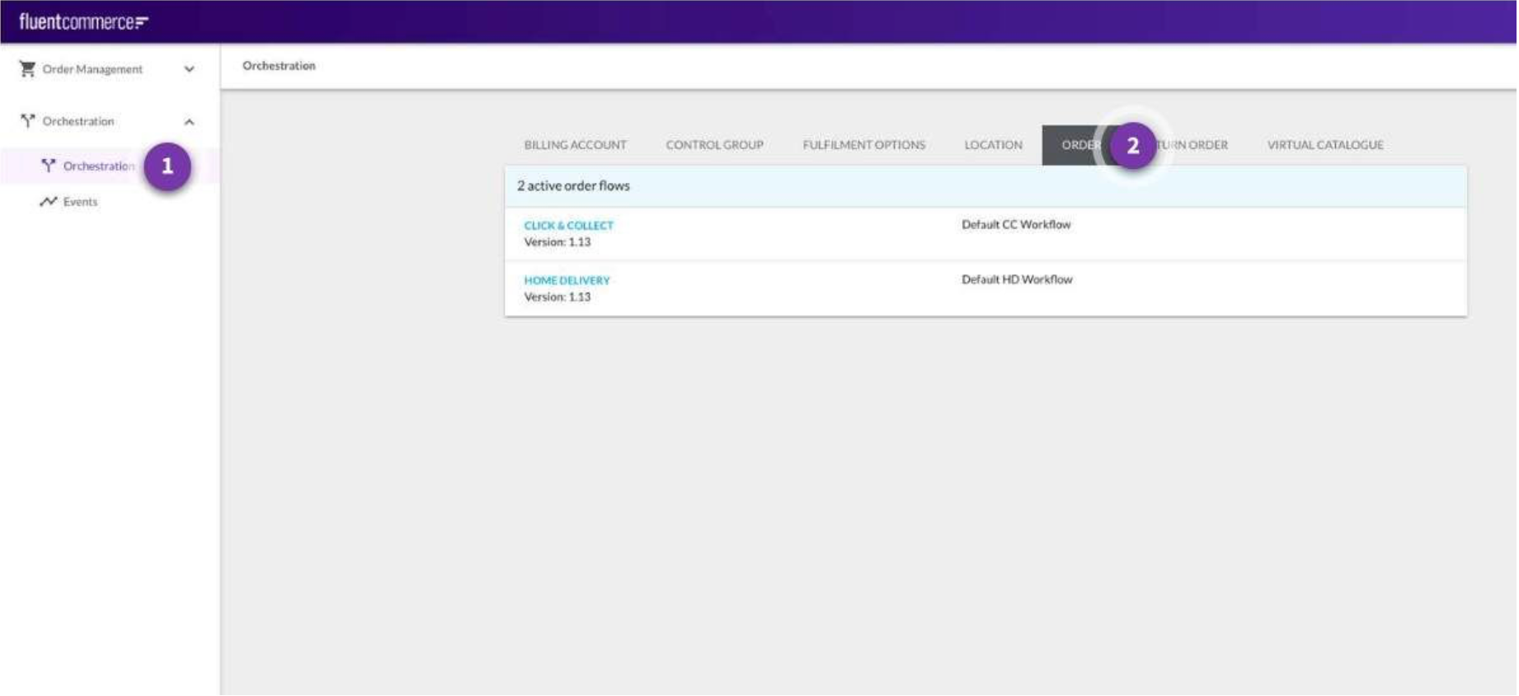
Task: Expand the Order Management menu chevron
Action: (x=189, y=69)
